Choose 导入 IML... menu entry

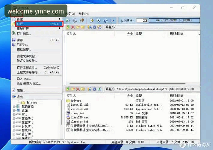[37, 79]
